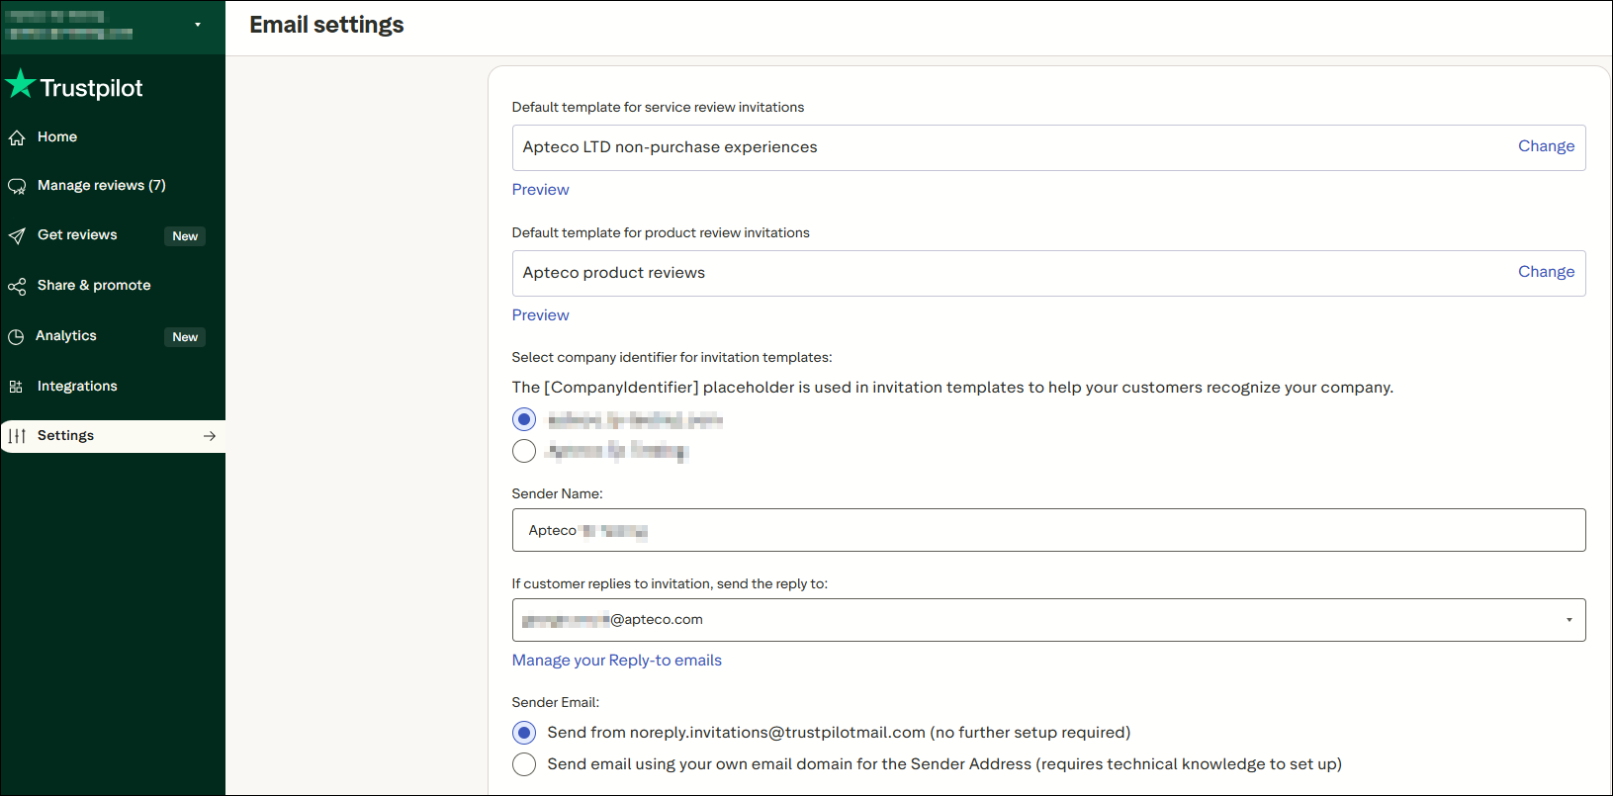The height and width of the screenshot is (796, 1613).
Task: Click the Email settings page heading
Action: (x=326, y=25)
